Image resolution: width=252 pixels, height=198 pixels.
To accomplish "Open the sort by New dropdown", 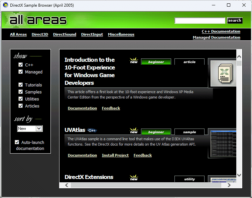I will [x=30, y=129].
